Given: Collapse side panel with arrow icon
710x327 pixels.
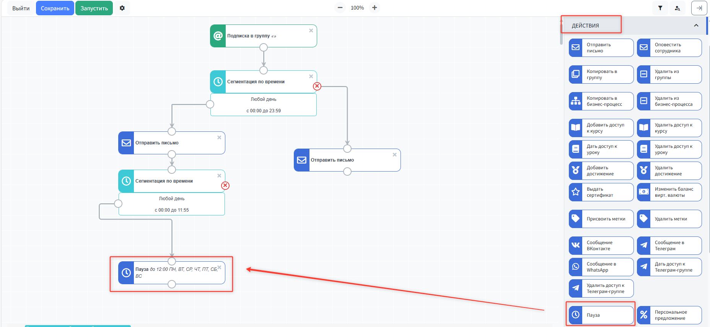Looking at the screenshot, I should 699,8.
